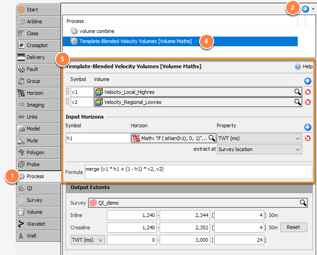Open the Survey tab
This screenshot has width=317, height=255.
(39, 200)
